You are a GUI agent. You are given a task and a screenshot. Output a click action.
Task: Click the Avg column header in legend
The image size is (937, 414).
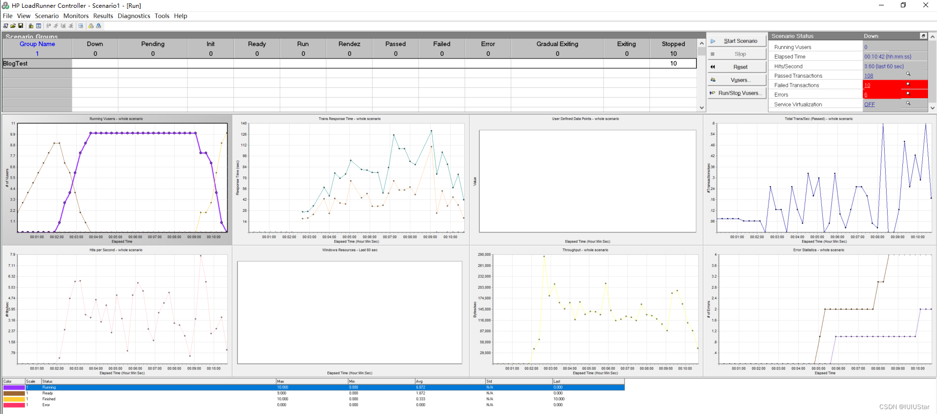[x=450, y=381]
